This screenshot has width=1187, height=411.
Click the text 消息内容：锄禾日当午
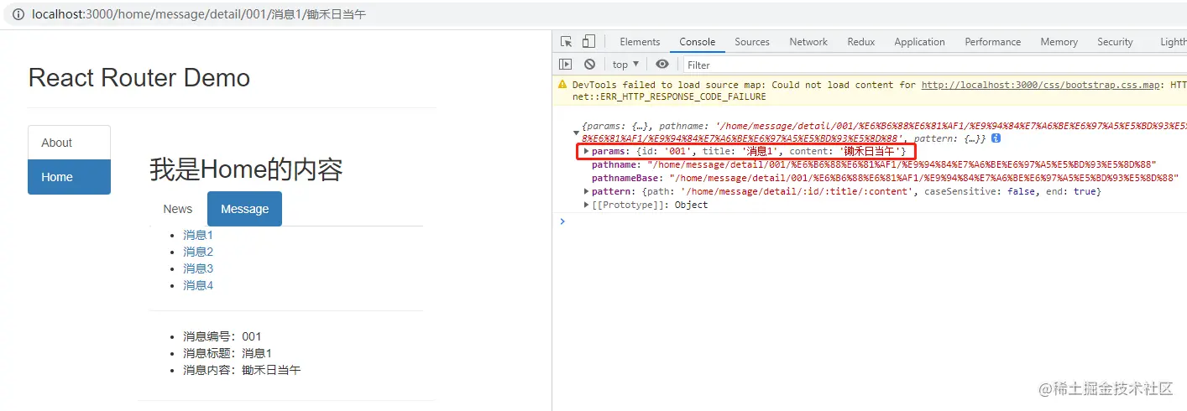(242, 370)
